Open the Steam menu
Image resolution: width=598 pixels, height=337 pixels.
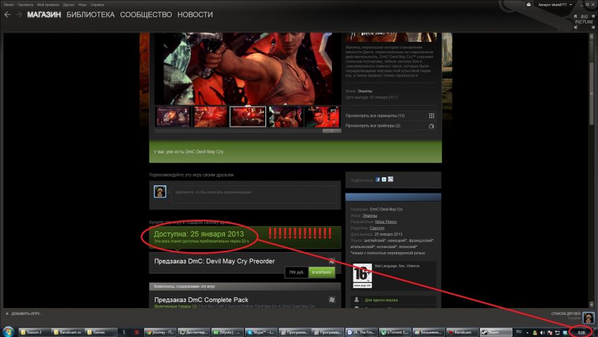point(8,5)
